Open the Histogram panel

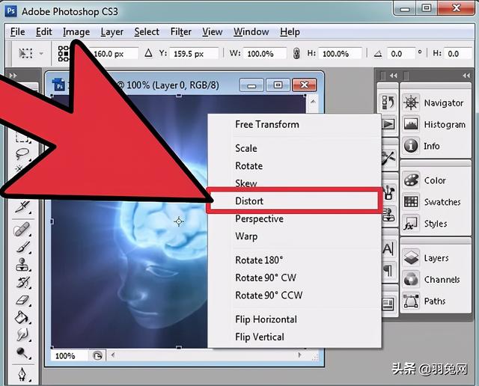(x=434, y=124)
